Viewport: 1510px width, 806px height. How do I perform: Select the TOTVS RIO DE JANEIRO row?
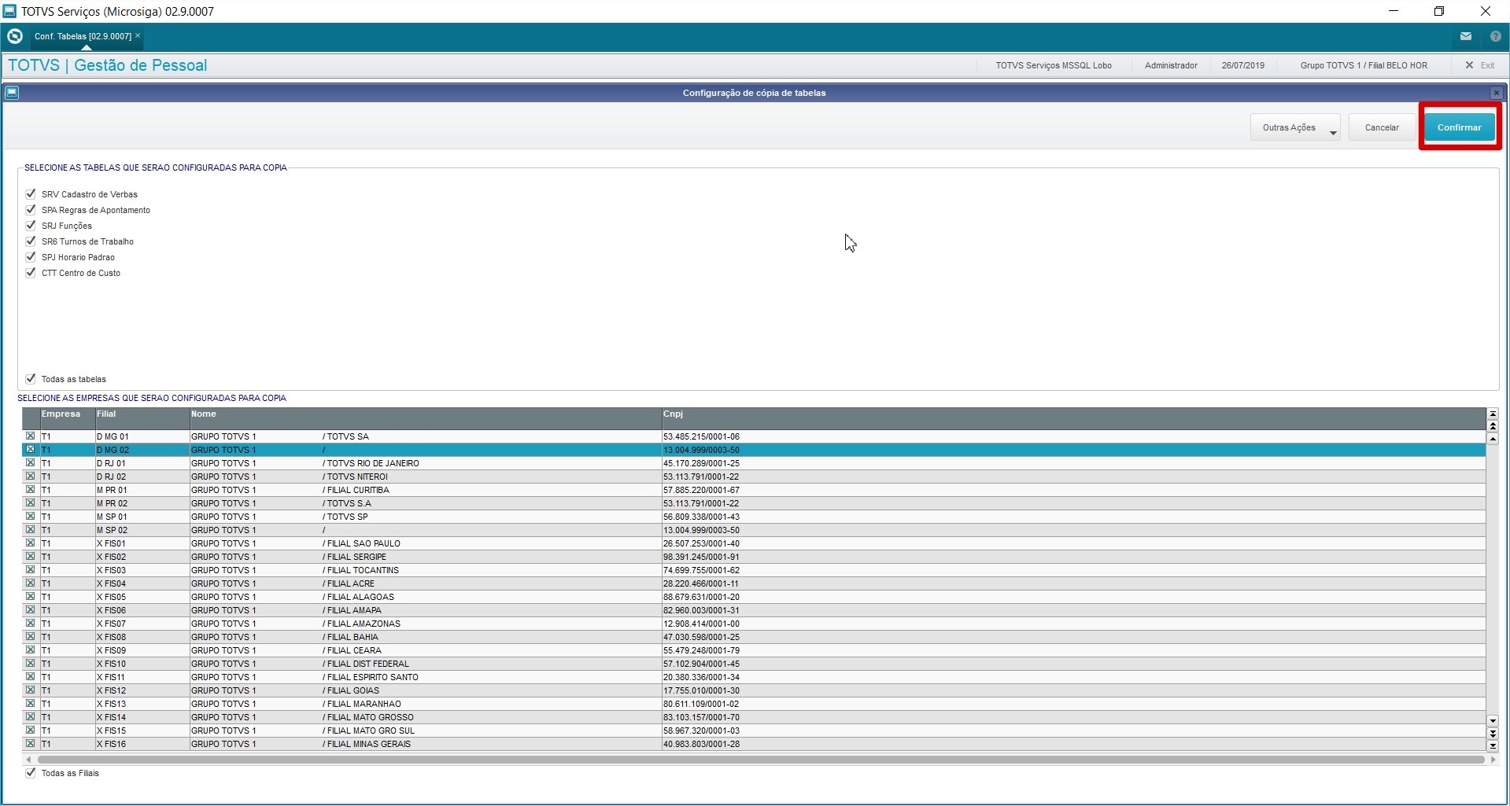tap(754, 463)
